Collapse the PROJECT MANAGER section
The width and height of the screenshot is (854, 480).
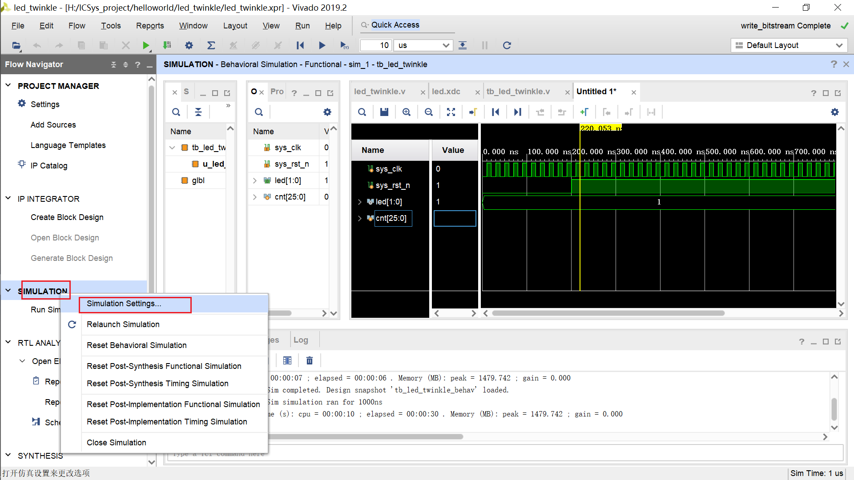tap(8, 86)
